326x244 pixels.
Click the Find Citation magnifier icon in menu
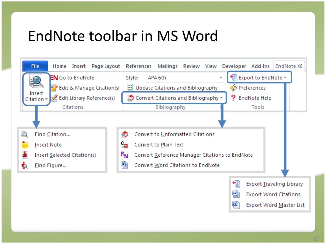click(x=25, y=134)
